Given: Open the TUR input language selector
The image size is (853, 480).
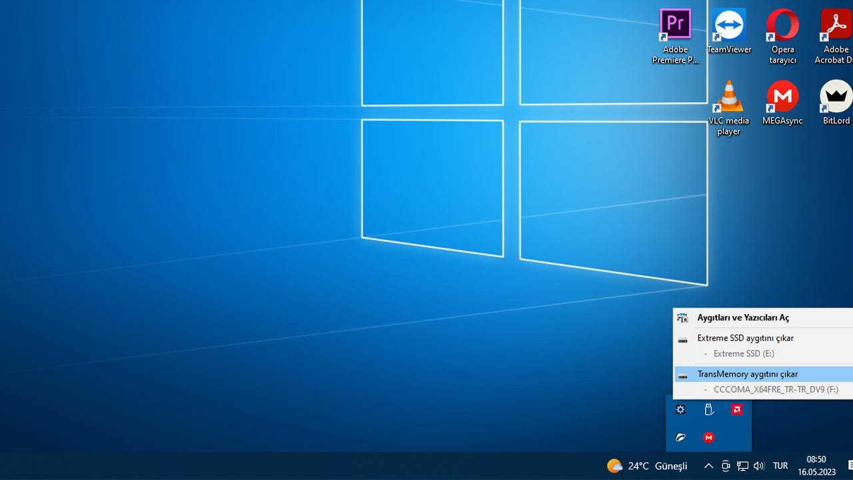Looking at the screenshot, I should point(780,466).
